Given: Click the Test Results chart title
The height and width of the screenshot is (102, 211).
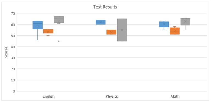Looking at the screenshot, I should click(x=105, y=7).
